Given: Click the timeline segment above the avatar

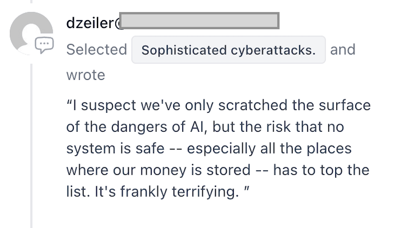Looking at the screenshot, I should (x=32, y=2).
